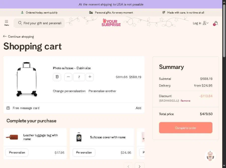Click the YourSurprise logo
The width and height of the screenshot is (226, 168).
pos(111,23)
